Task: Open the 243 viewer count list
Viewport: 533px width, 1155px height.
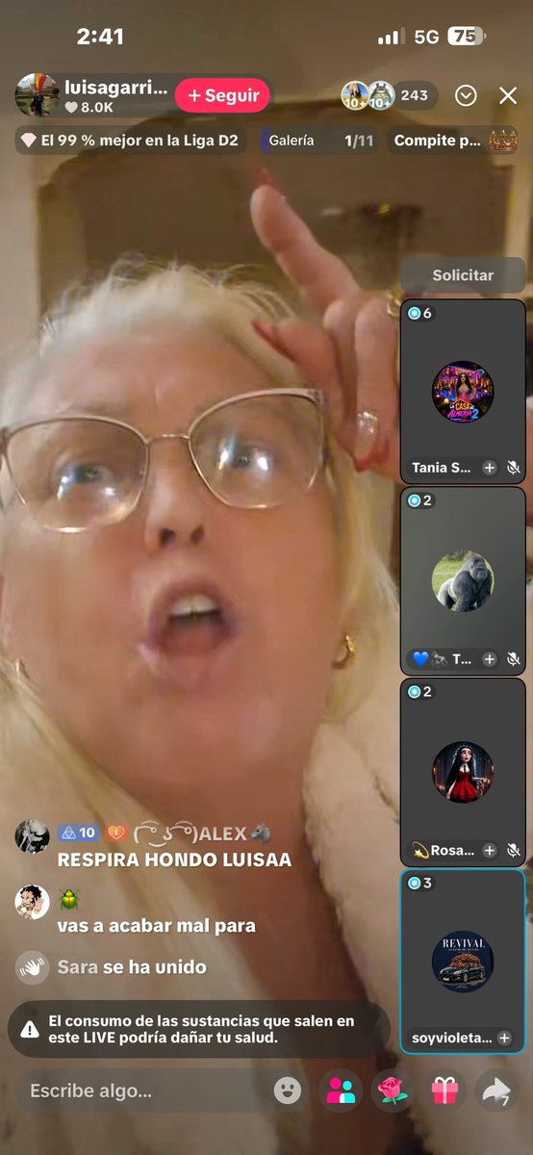Action: click(x=415, y=95)
